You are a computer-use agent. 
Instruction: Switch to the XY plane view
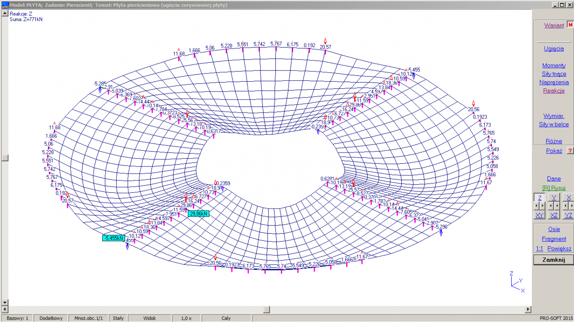tap(539, 215)
